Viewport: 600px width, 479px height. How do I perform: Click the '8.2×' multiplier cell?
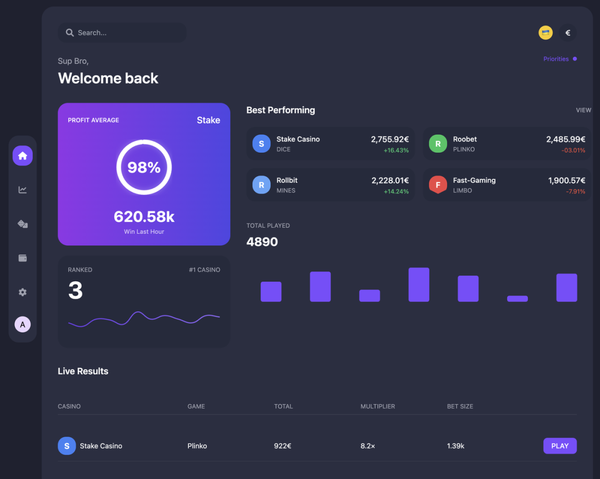367,446
